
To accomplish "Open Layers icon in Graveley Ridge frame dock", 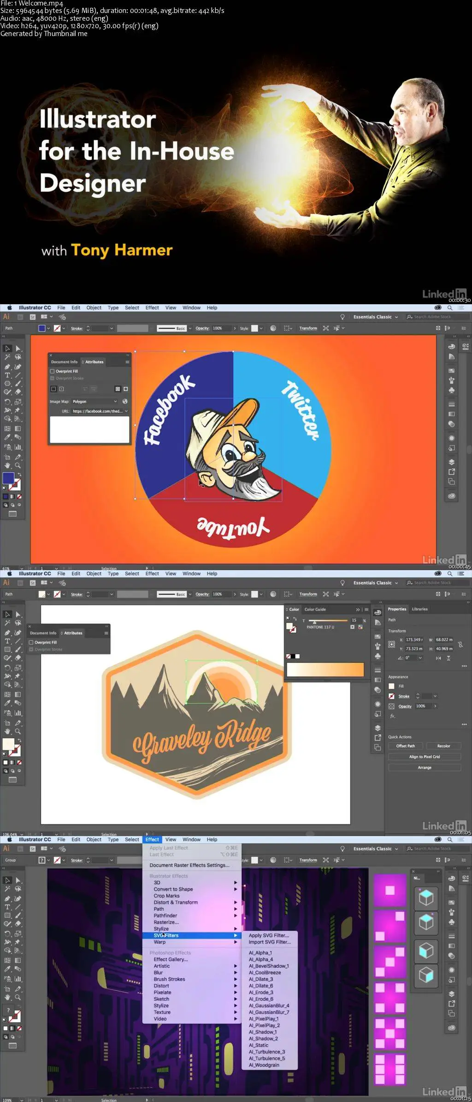I will pos(378,728).
